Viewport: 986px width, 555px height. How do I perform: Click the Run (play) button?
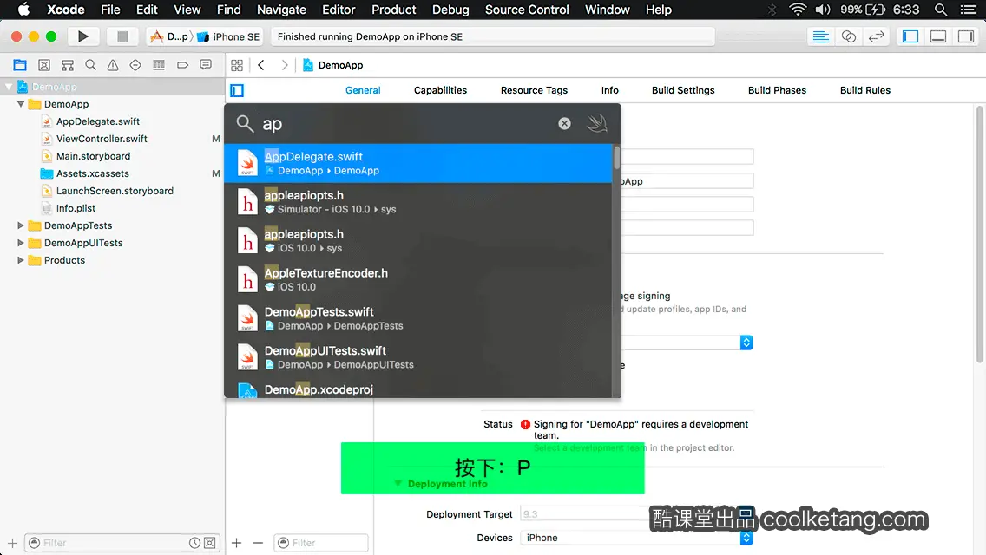[x=82, y=36]
